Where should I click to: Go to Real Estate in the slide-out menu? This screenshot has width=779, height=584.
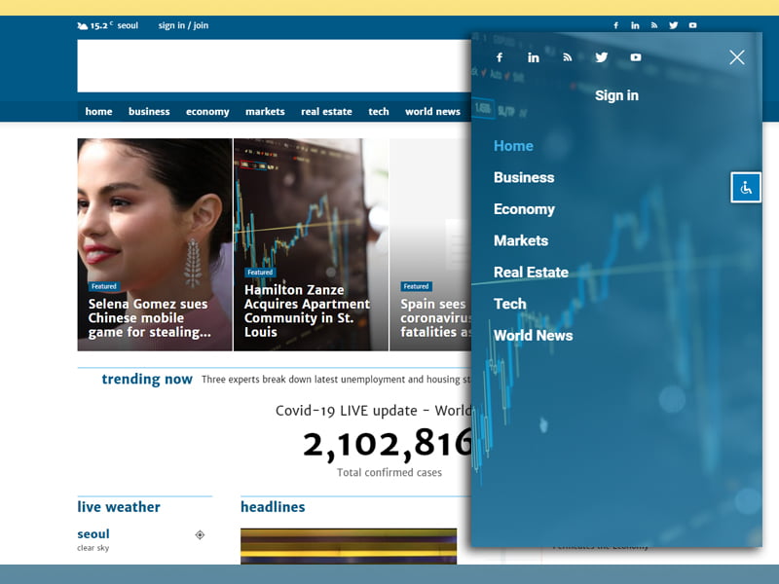531,273
